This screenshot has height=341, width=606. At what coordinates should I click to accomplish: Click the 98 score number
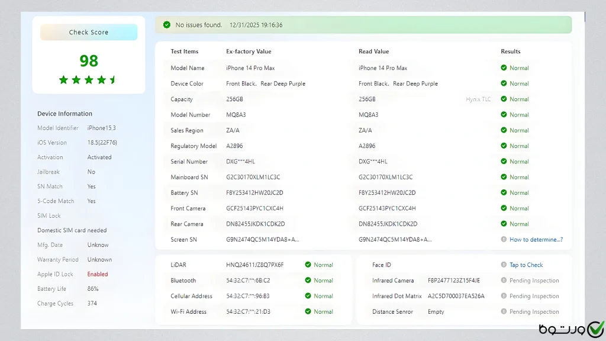[x=89, y=61]
